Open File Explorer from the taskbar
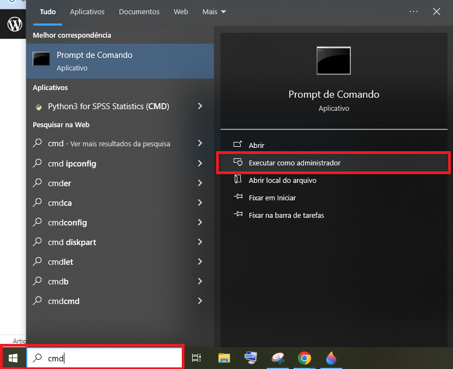Image resolution: width=453 pixels, height=369 pixels. click(x=224, y=358)
